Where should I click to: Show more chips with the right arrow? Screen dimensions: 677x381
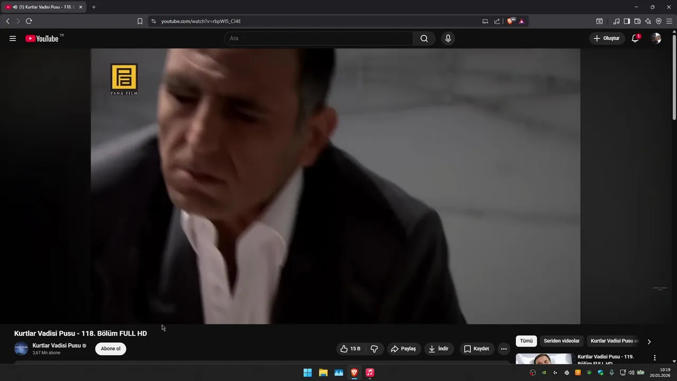[x=649, y=341]
